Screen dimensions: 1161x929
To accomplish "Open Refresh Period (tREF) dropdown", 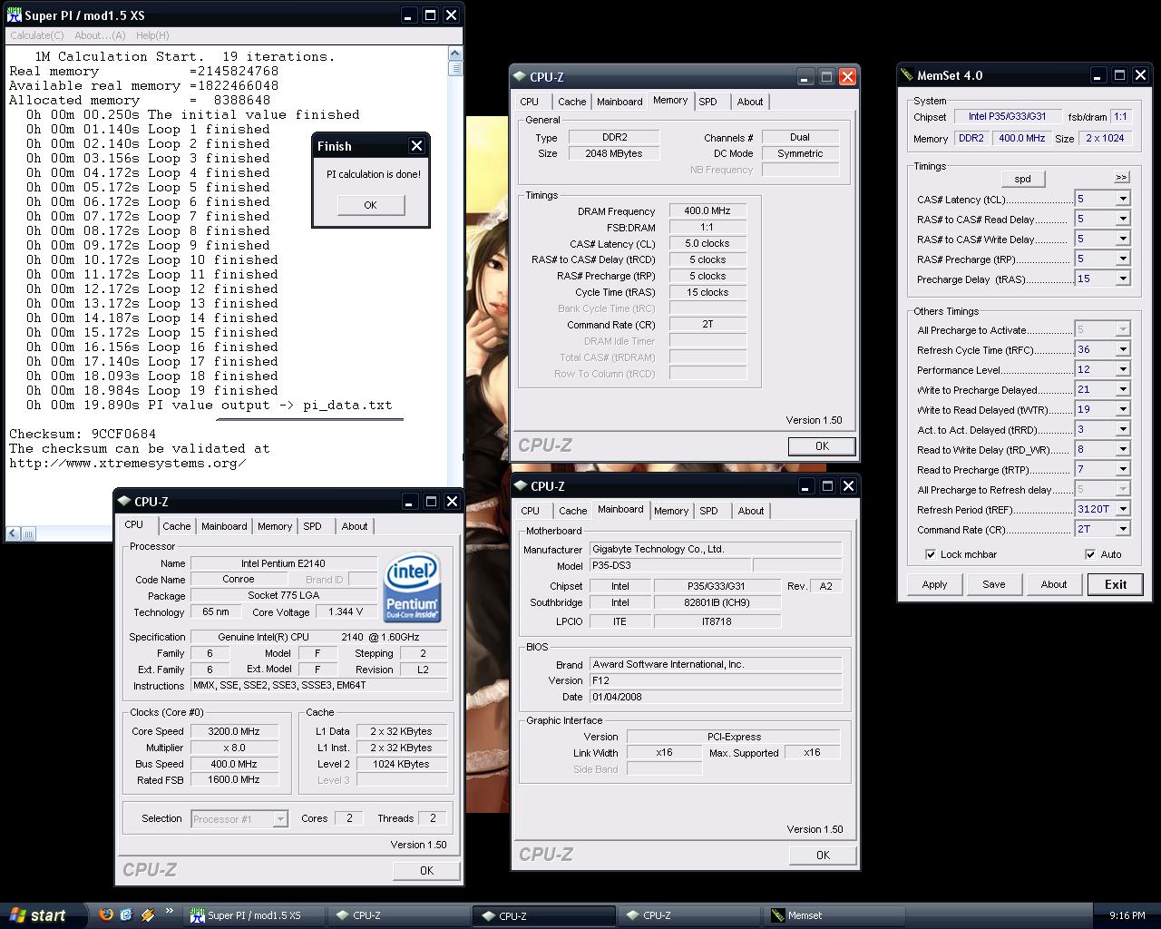I will coord(1123,509).
